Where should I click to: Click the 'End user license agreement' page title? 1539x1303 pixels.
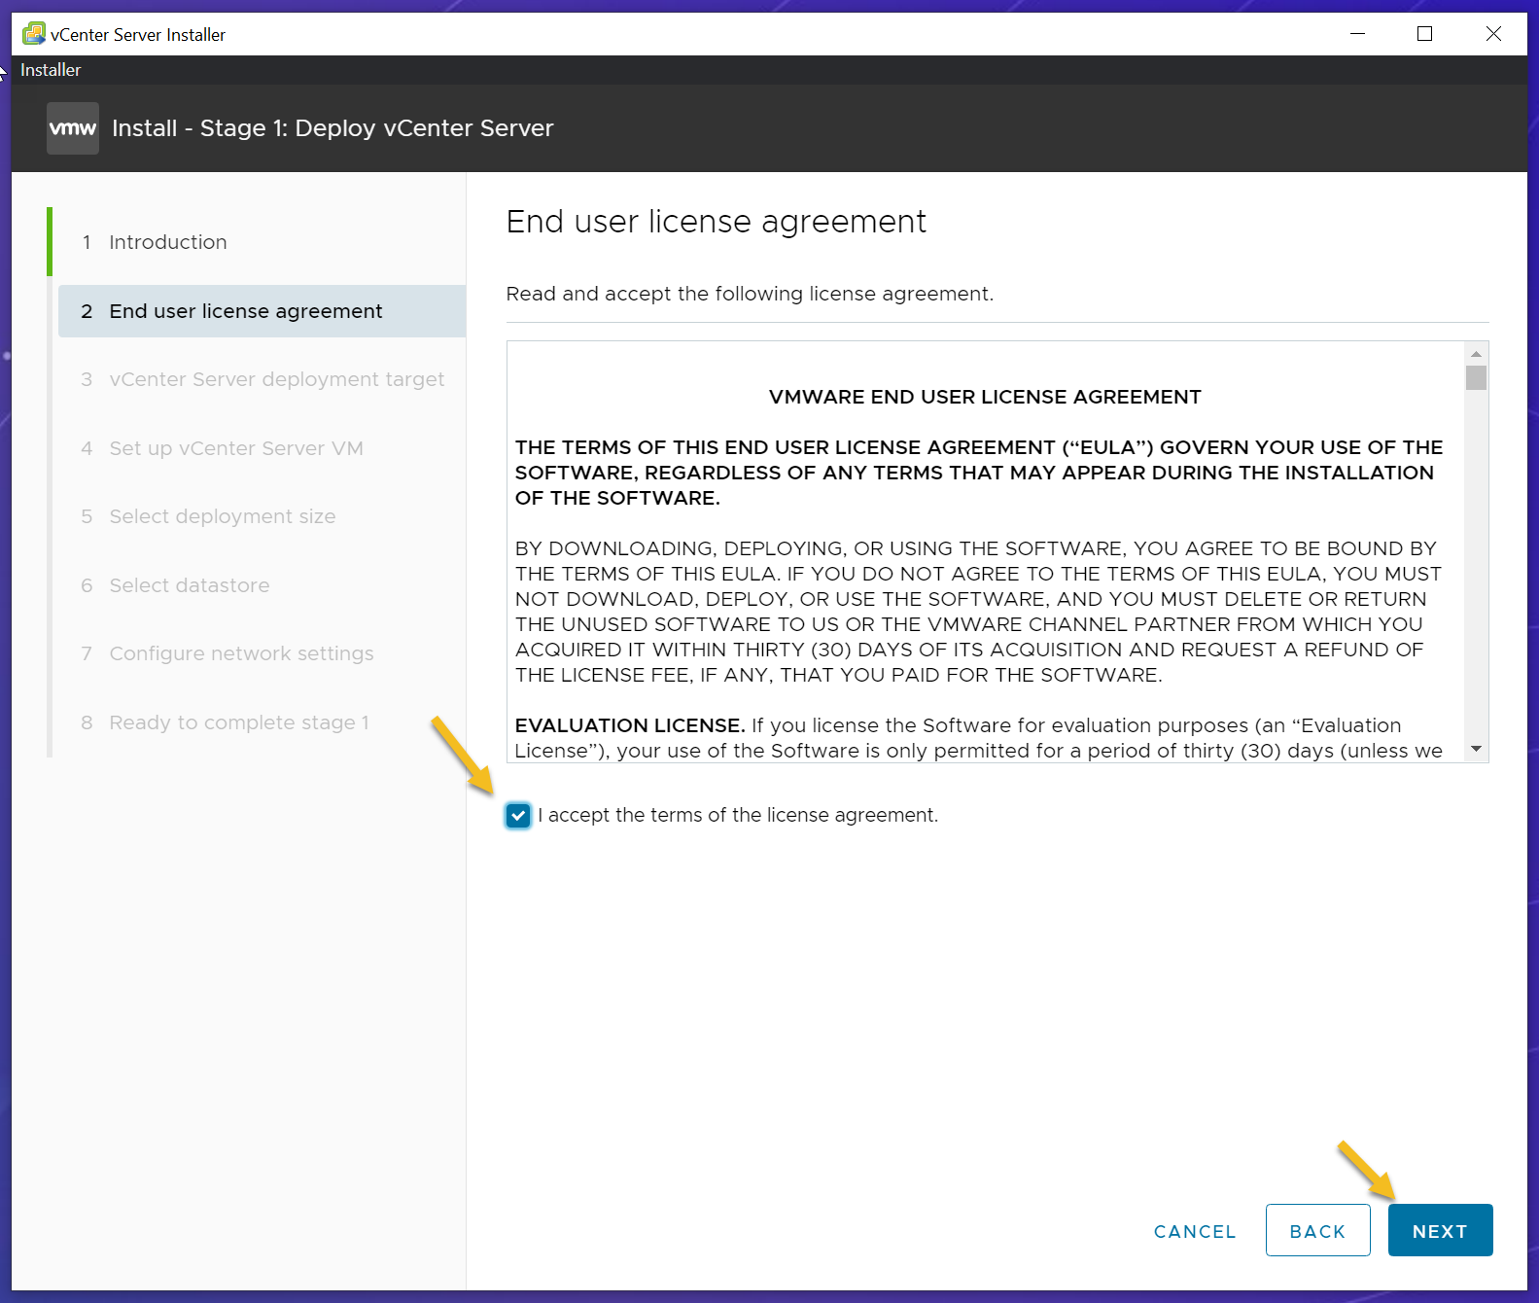pyautogui.click(x=717, y=222)
